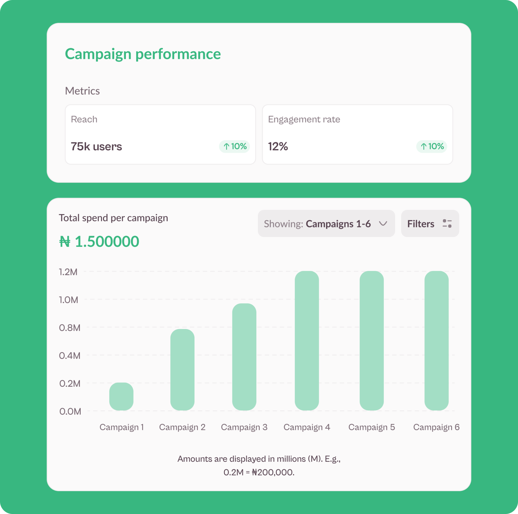Click the Campaign 5 bar
Viewport: 518px width, 514px height.
(372, 341)
